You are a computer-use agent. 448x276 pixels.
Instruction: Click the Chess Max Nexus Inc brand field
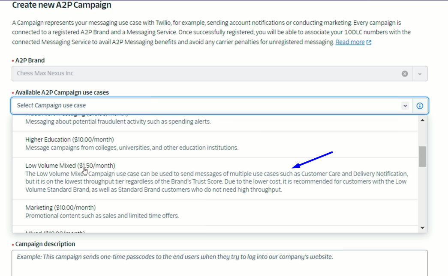tap(206, 74)
